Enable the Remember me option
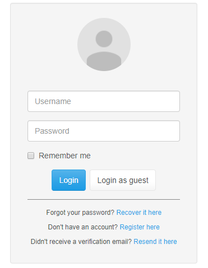The width and height of the screenshot is (208, 268). tap(31, 156)
